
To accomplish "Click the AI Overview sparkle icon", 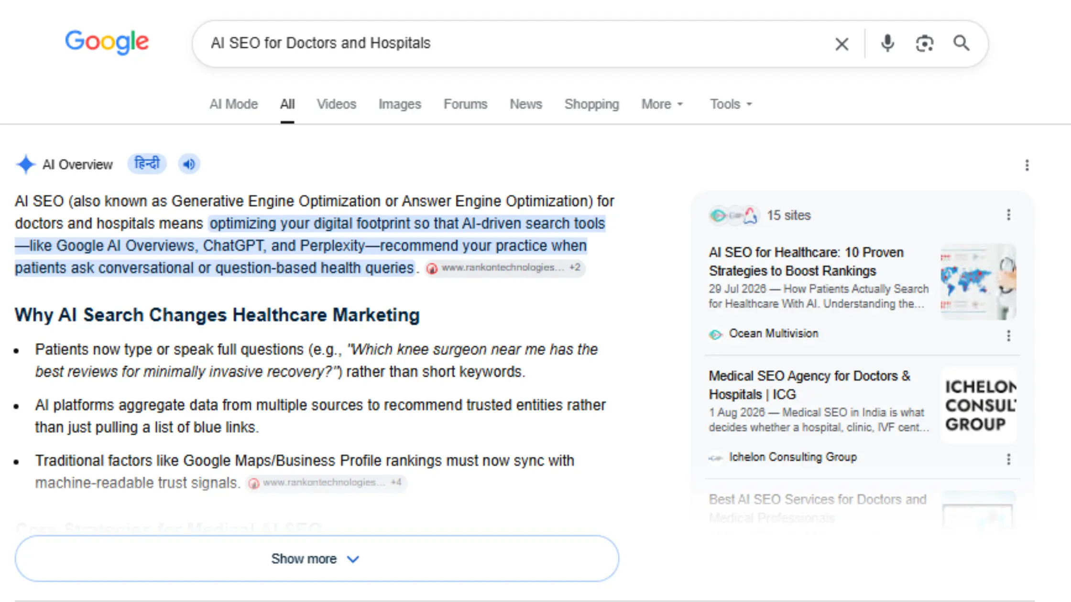I will click(26, 164).
